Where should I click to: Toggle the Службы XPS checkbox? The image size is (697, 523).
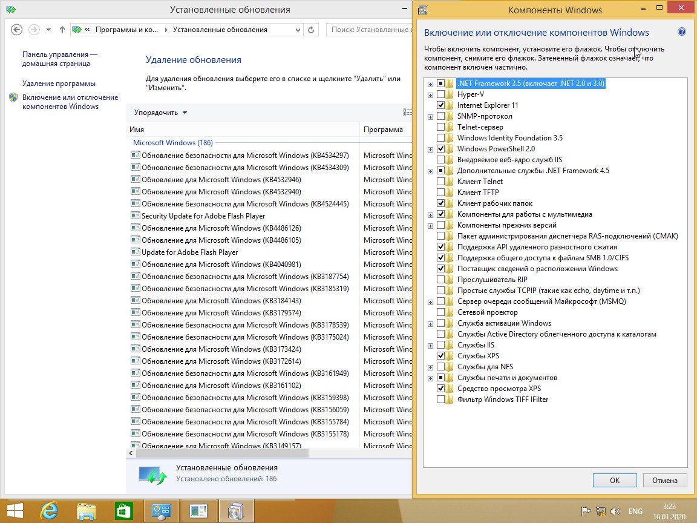(x=440, y=356)
